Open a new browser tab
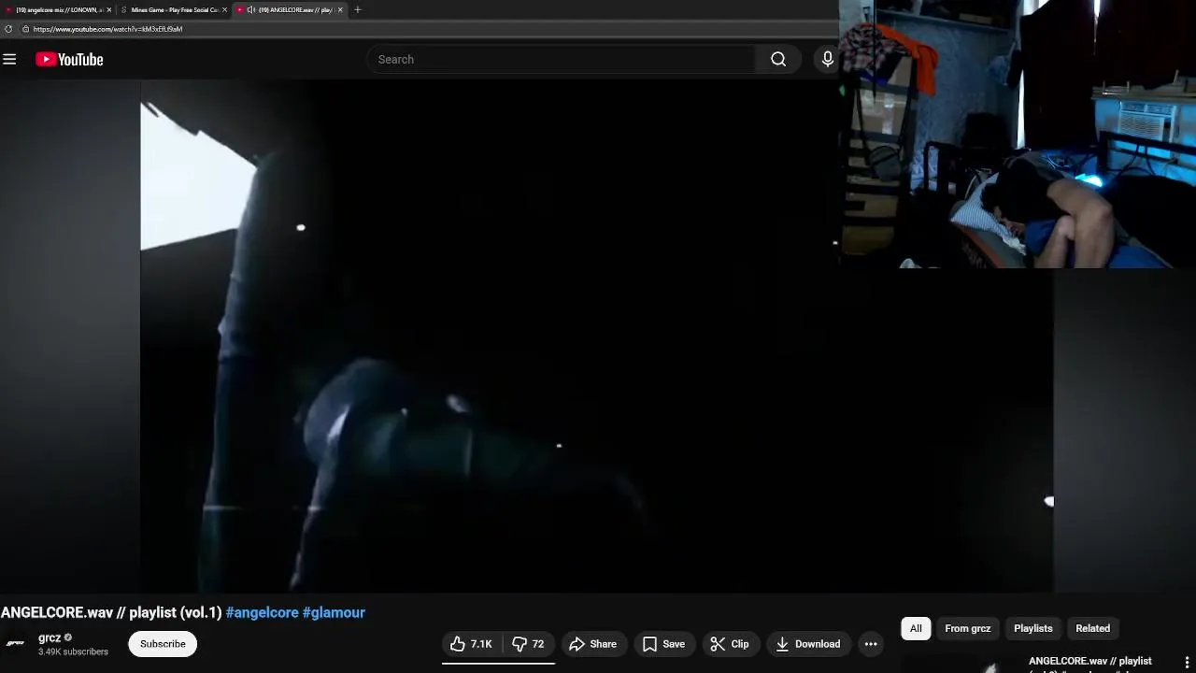 357,9
